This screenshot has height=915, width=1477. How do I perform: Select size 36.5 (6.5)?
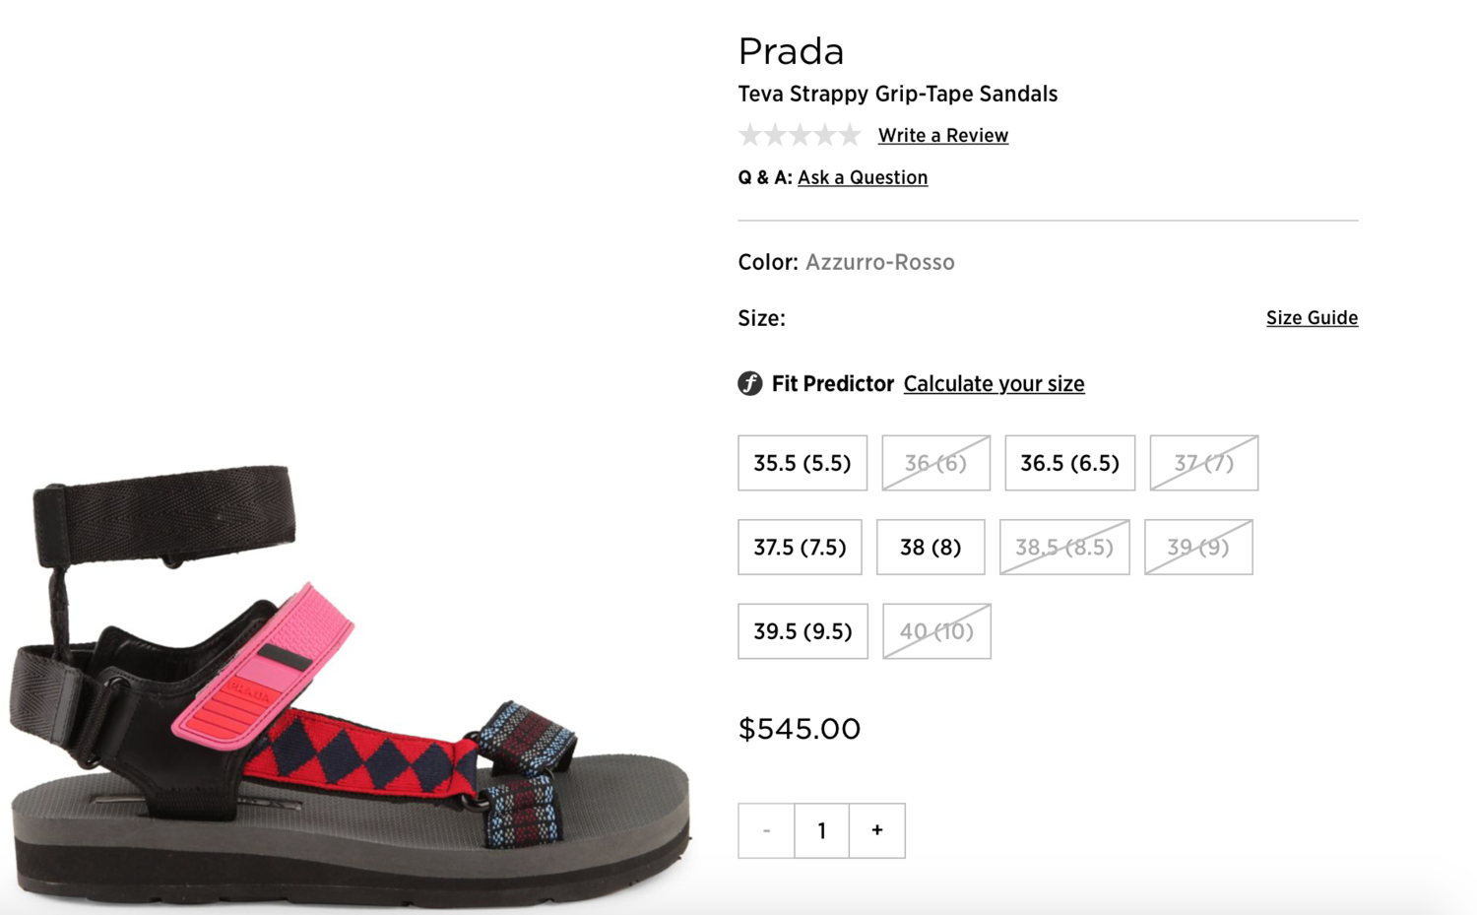point(1069,463)
